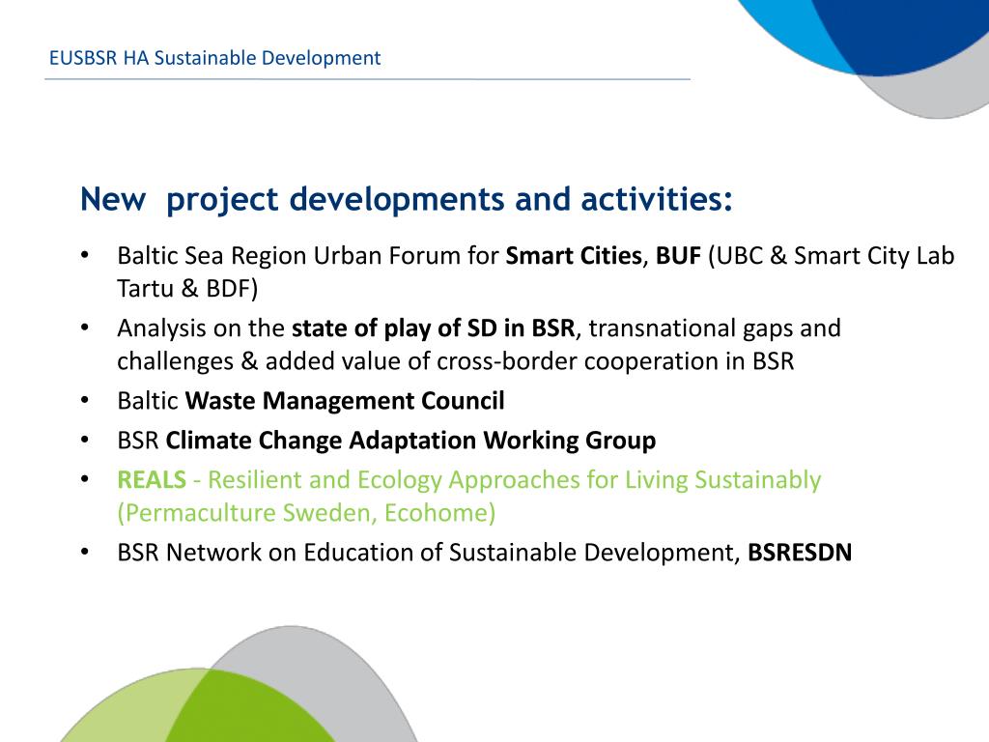This screenshot has height=742, width=989.
Task: Click 'BSR Network on Education of Sustainable Development' text
Action: (428, 553)
